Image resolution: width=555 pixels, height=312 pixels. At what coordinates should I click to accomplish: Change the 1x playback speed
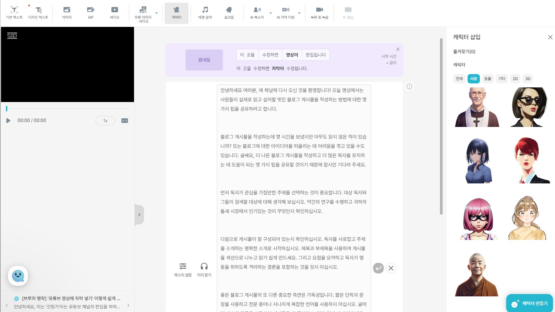pos(105,121)
